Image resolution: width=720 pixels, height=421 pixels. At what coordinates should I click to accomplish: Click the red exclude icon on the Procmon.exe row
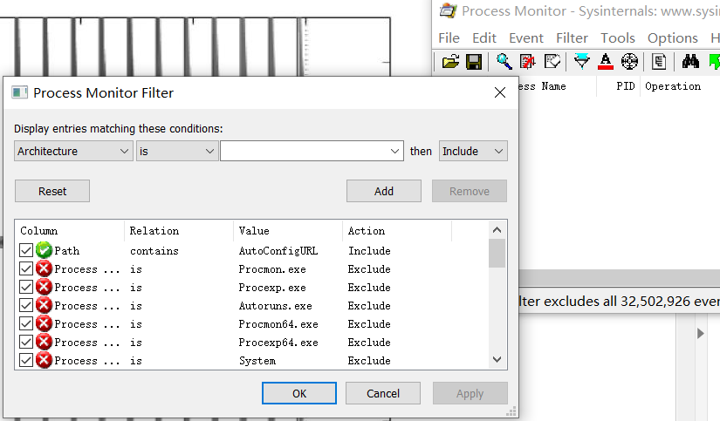coord(45,268)
